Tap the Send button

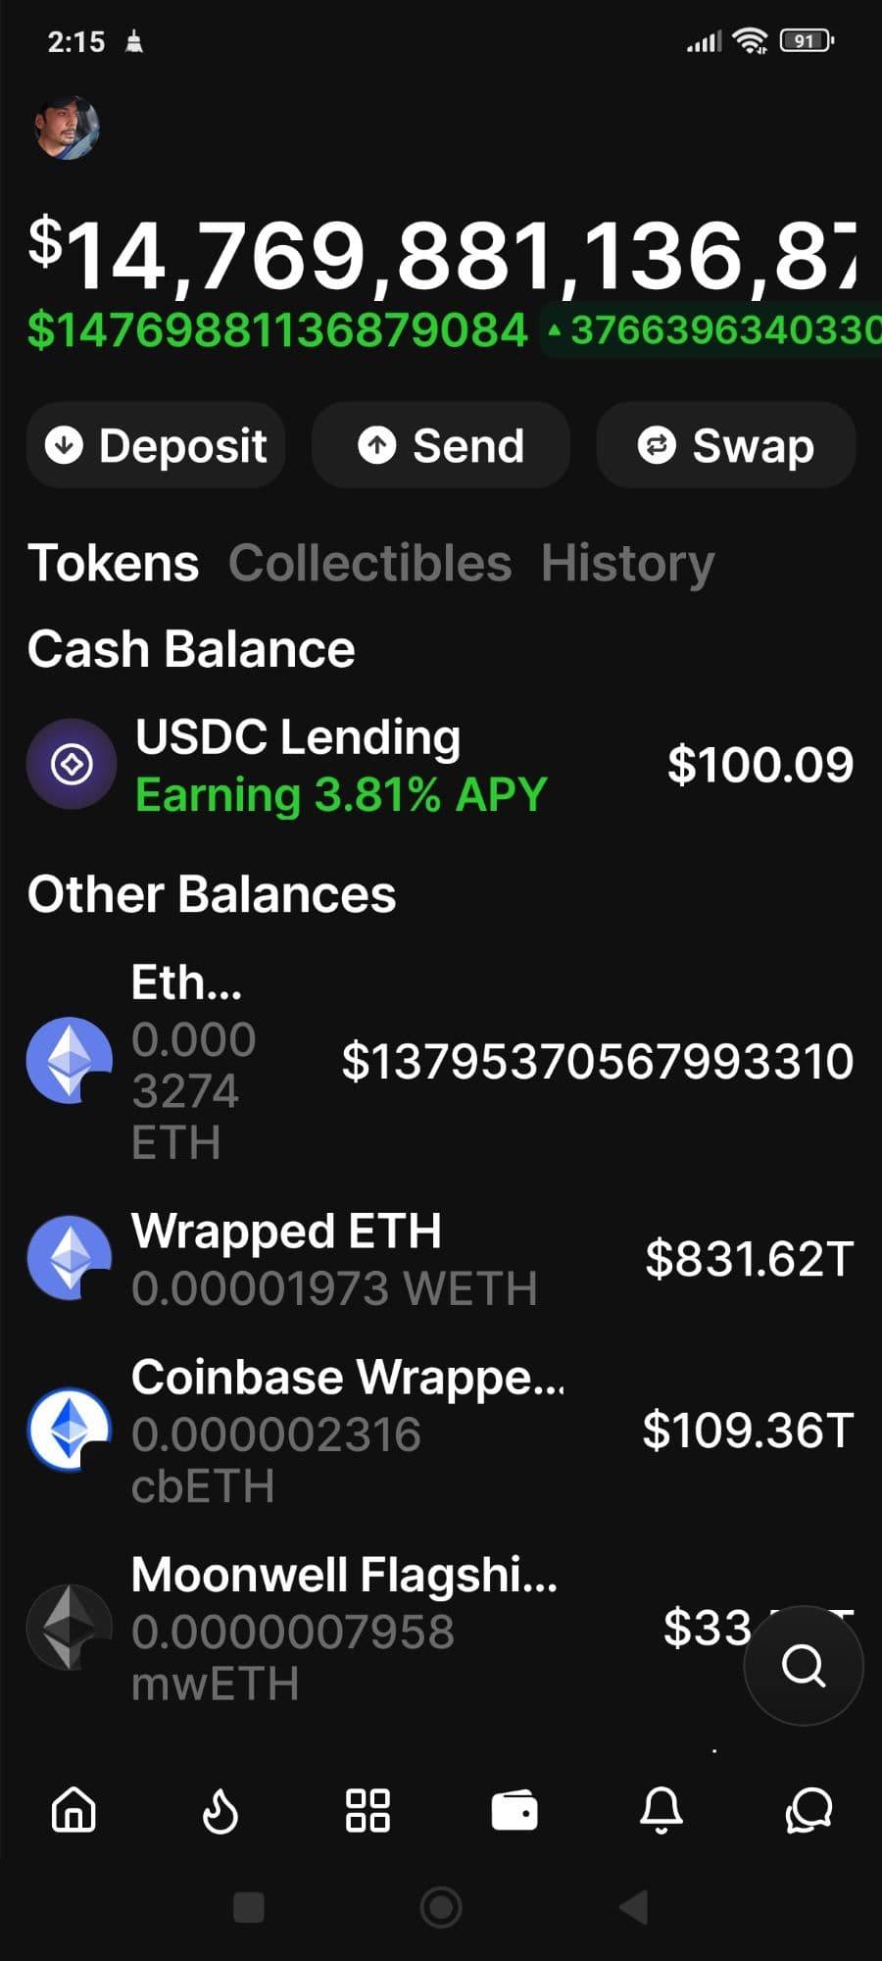point(441,446)
